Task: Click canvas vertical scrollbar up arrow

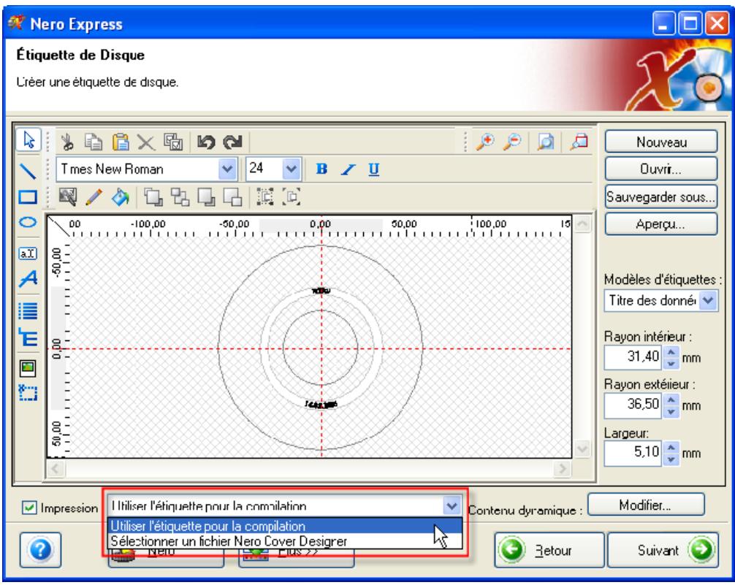Action: click(582, 223)
